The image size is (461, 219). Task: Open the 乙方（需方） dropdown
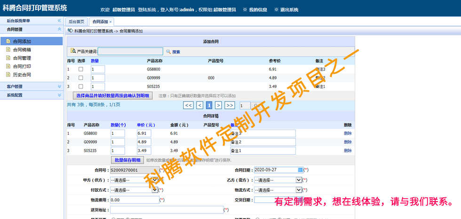278,180
